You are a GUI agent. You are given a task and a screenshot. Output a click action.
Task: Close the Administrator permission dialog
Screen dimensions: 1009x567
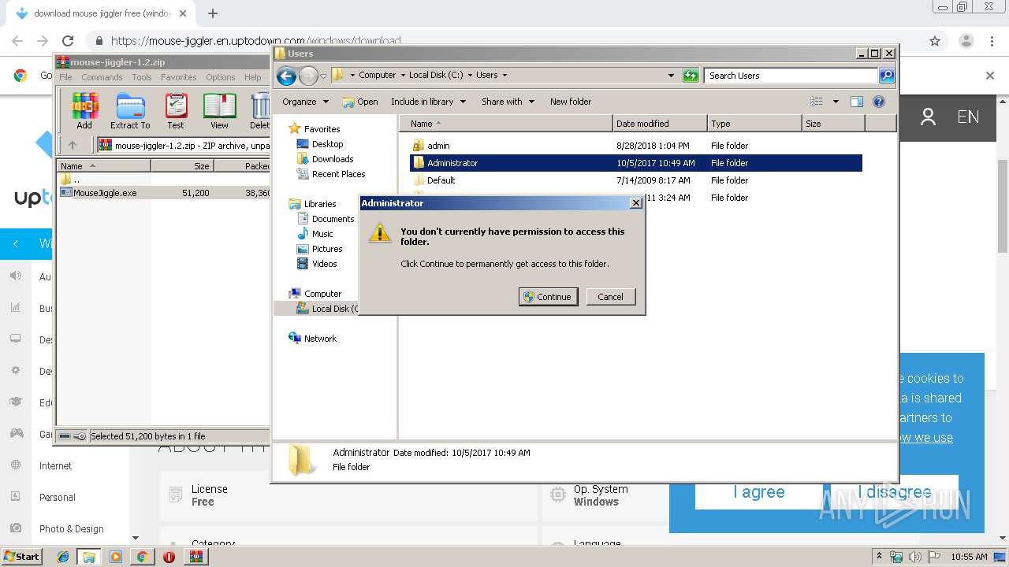click(636, 203)
